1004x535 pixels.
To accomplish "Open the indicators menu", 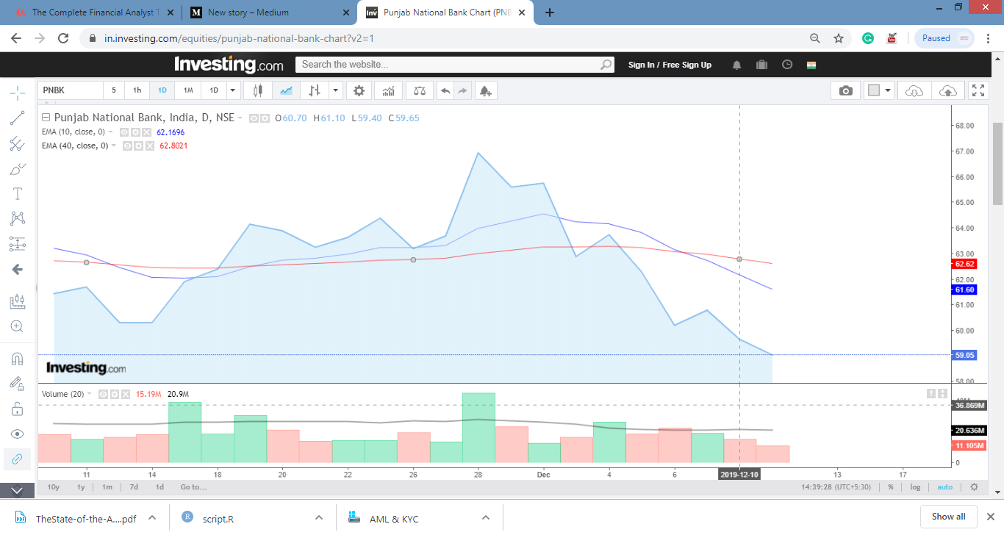I will click(x=388, y=90).
